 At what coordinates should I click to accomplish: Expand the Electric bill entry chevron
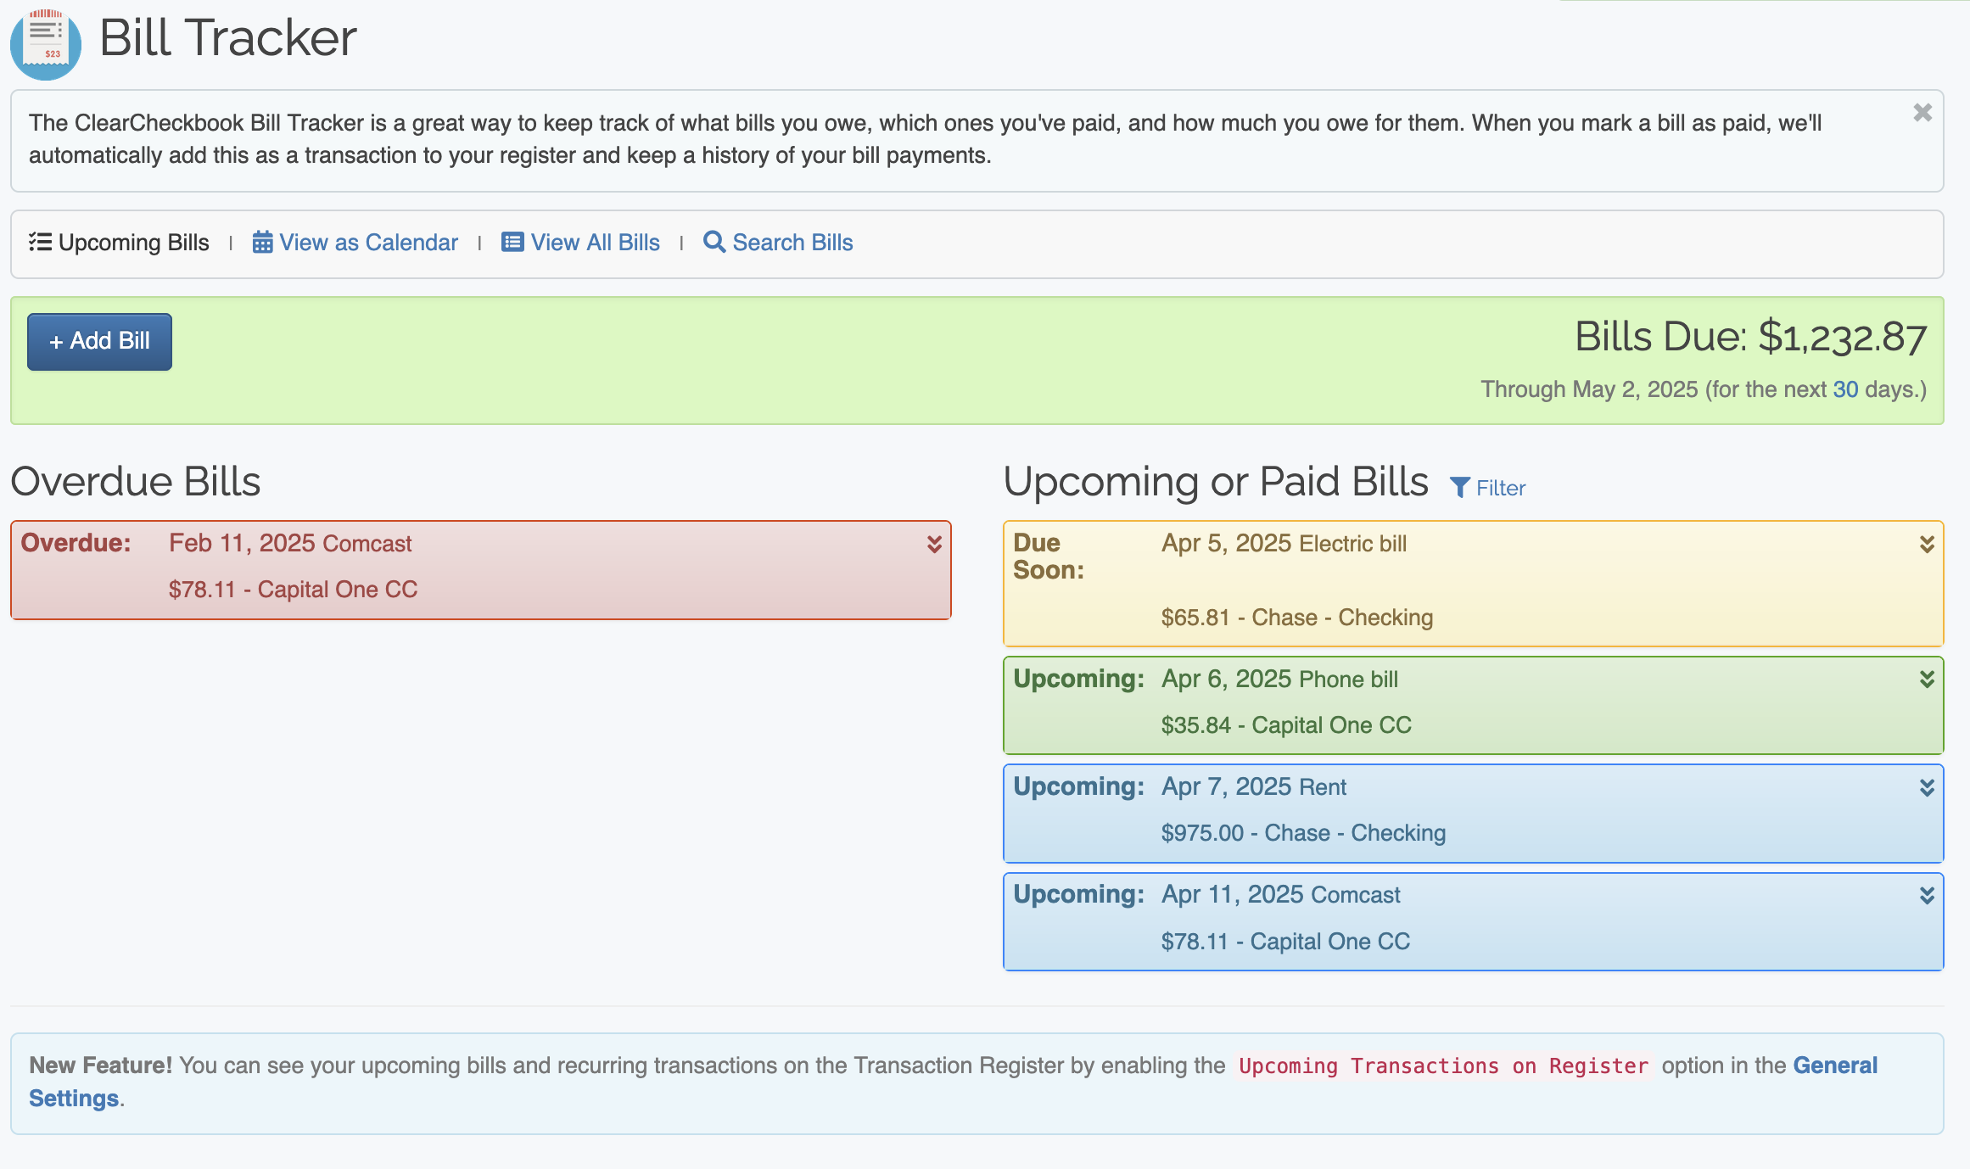[1927, 545]
